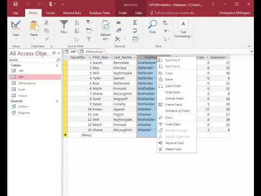Open the Go To arrow dropdown

(166, 30)
